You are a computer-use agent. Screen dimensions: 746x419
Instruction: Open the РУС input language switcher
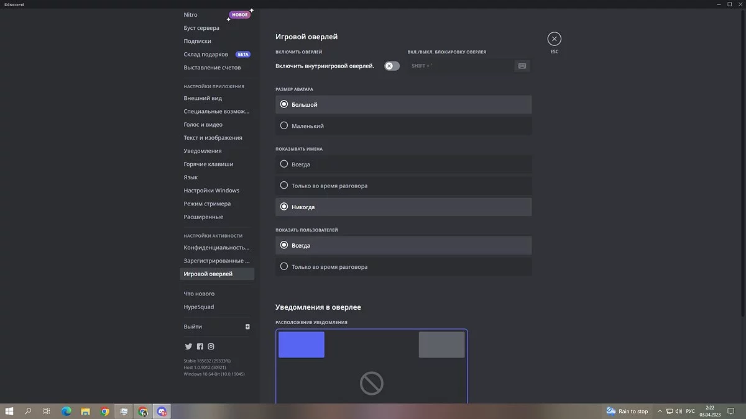690,411
